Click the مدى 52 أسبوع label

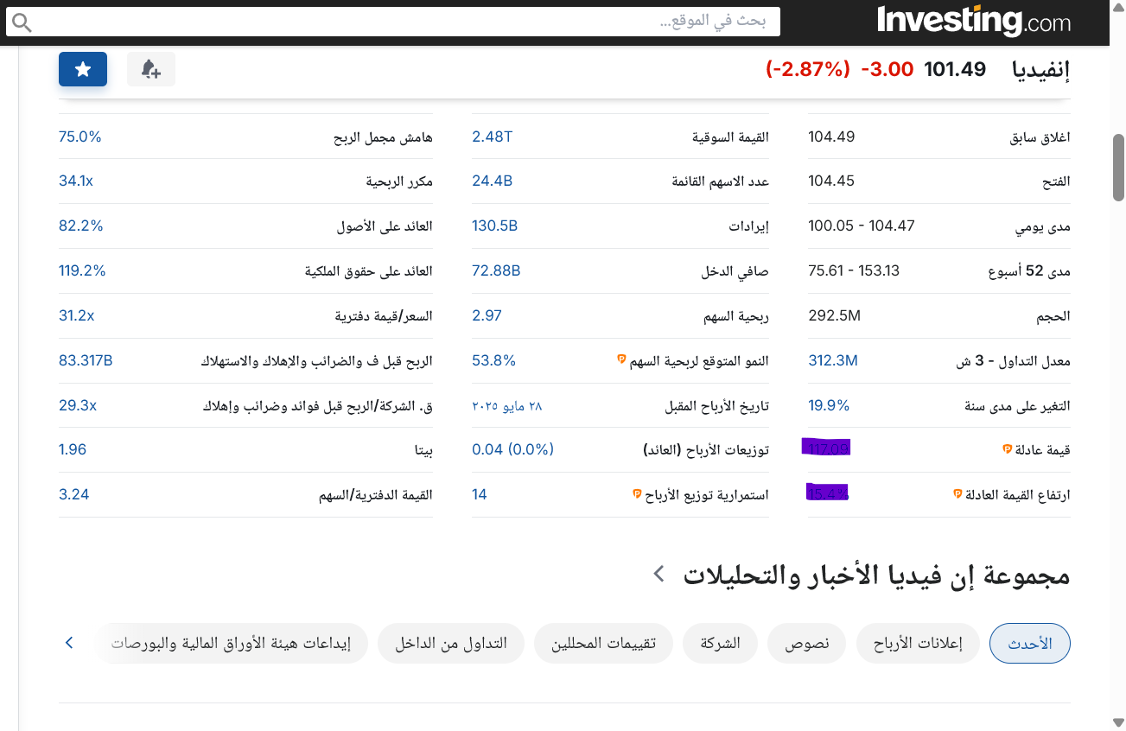(x=1029, y=271)
